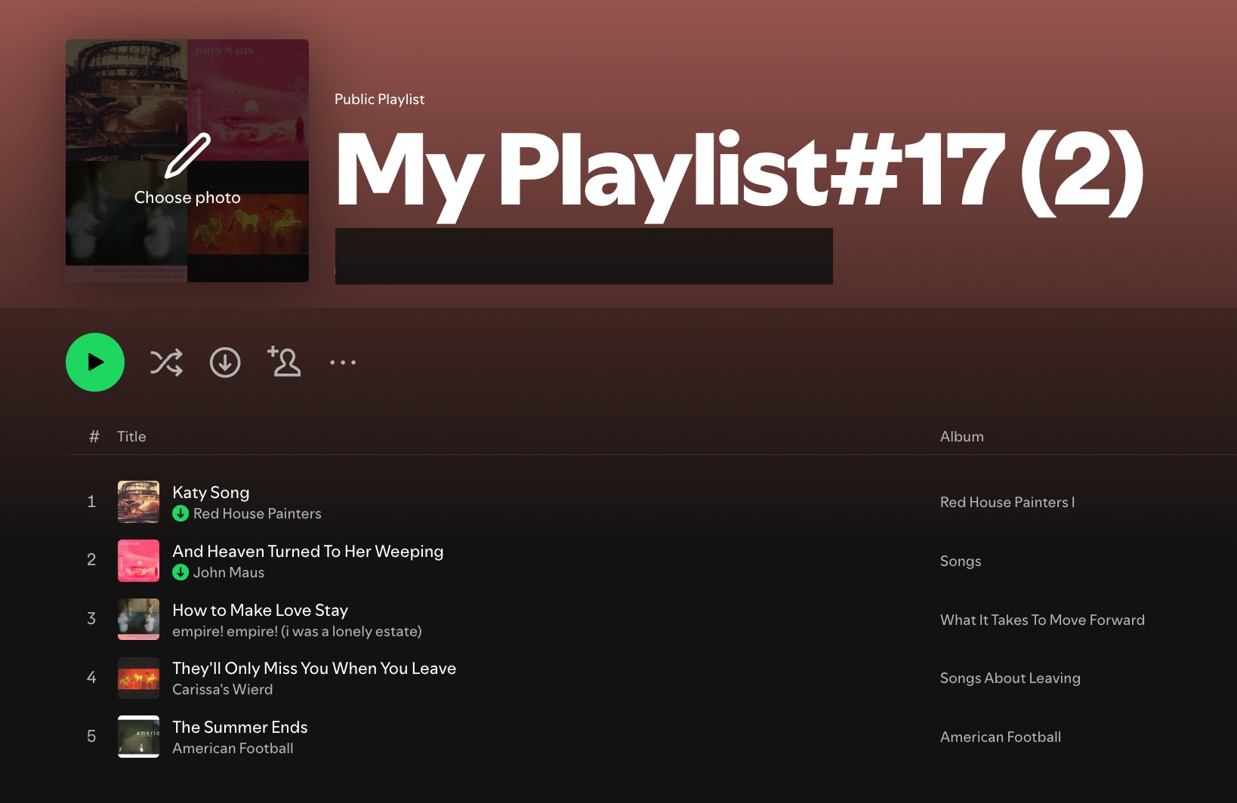Open the American Football album link
The image size is (1237, 803).
[1001, 737]
